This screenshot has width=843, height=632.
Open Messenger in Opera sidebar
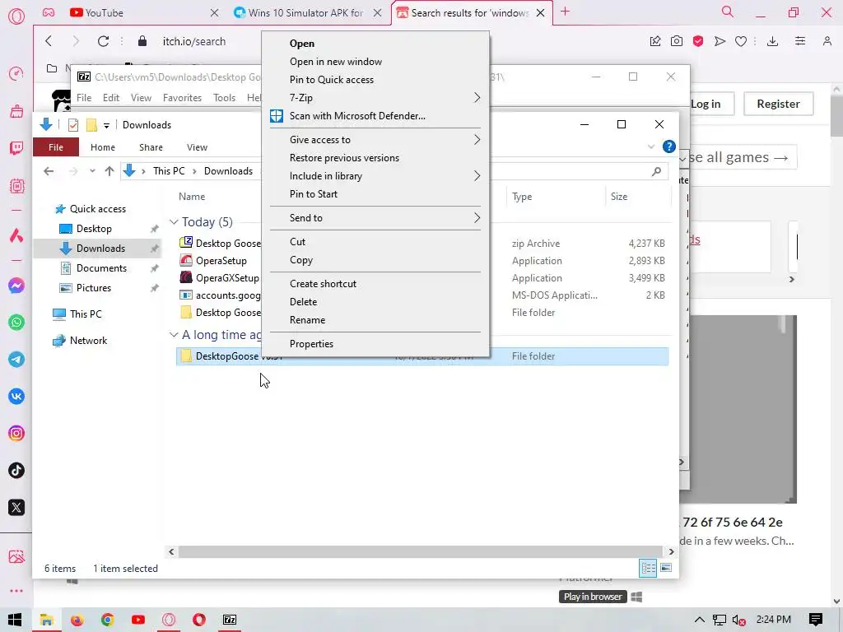click(x=16, y=286)
